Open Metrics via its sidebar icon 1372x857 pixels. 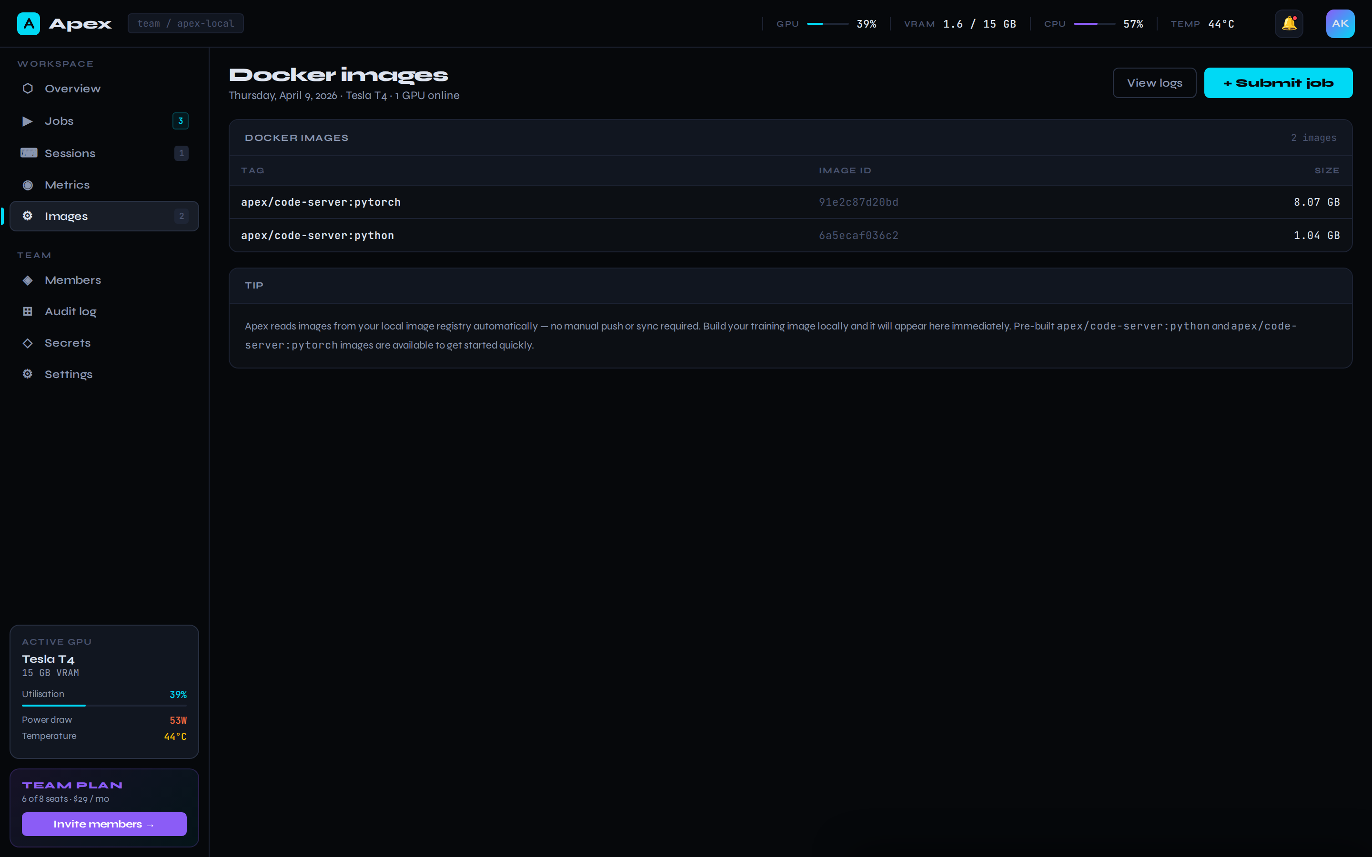click(27, 185)
